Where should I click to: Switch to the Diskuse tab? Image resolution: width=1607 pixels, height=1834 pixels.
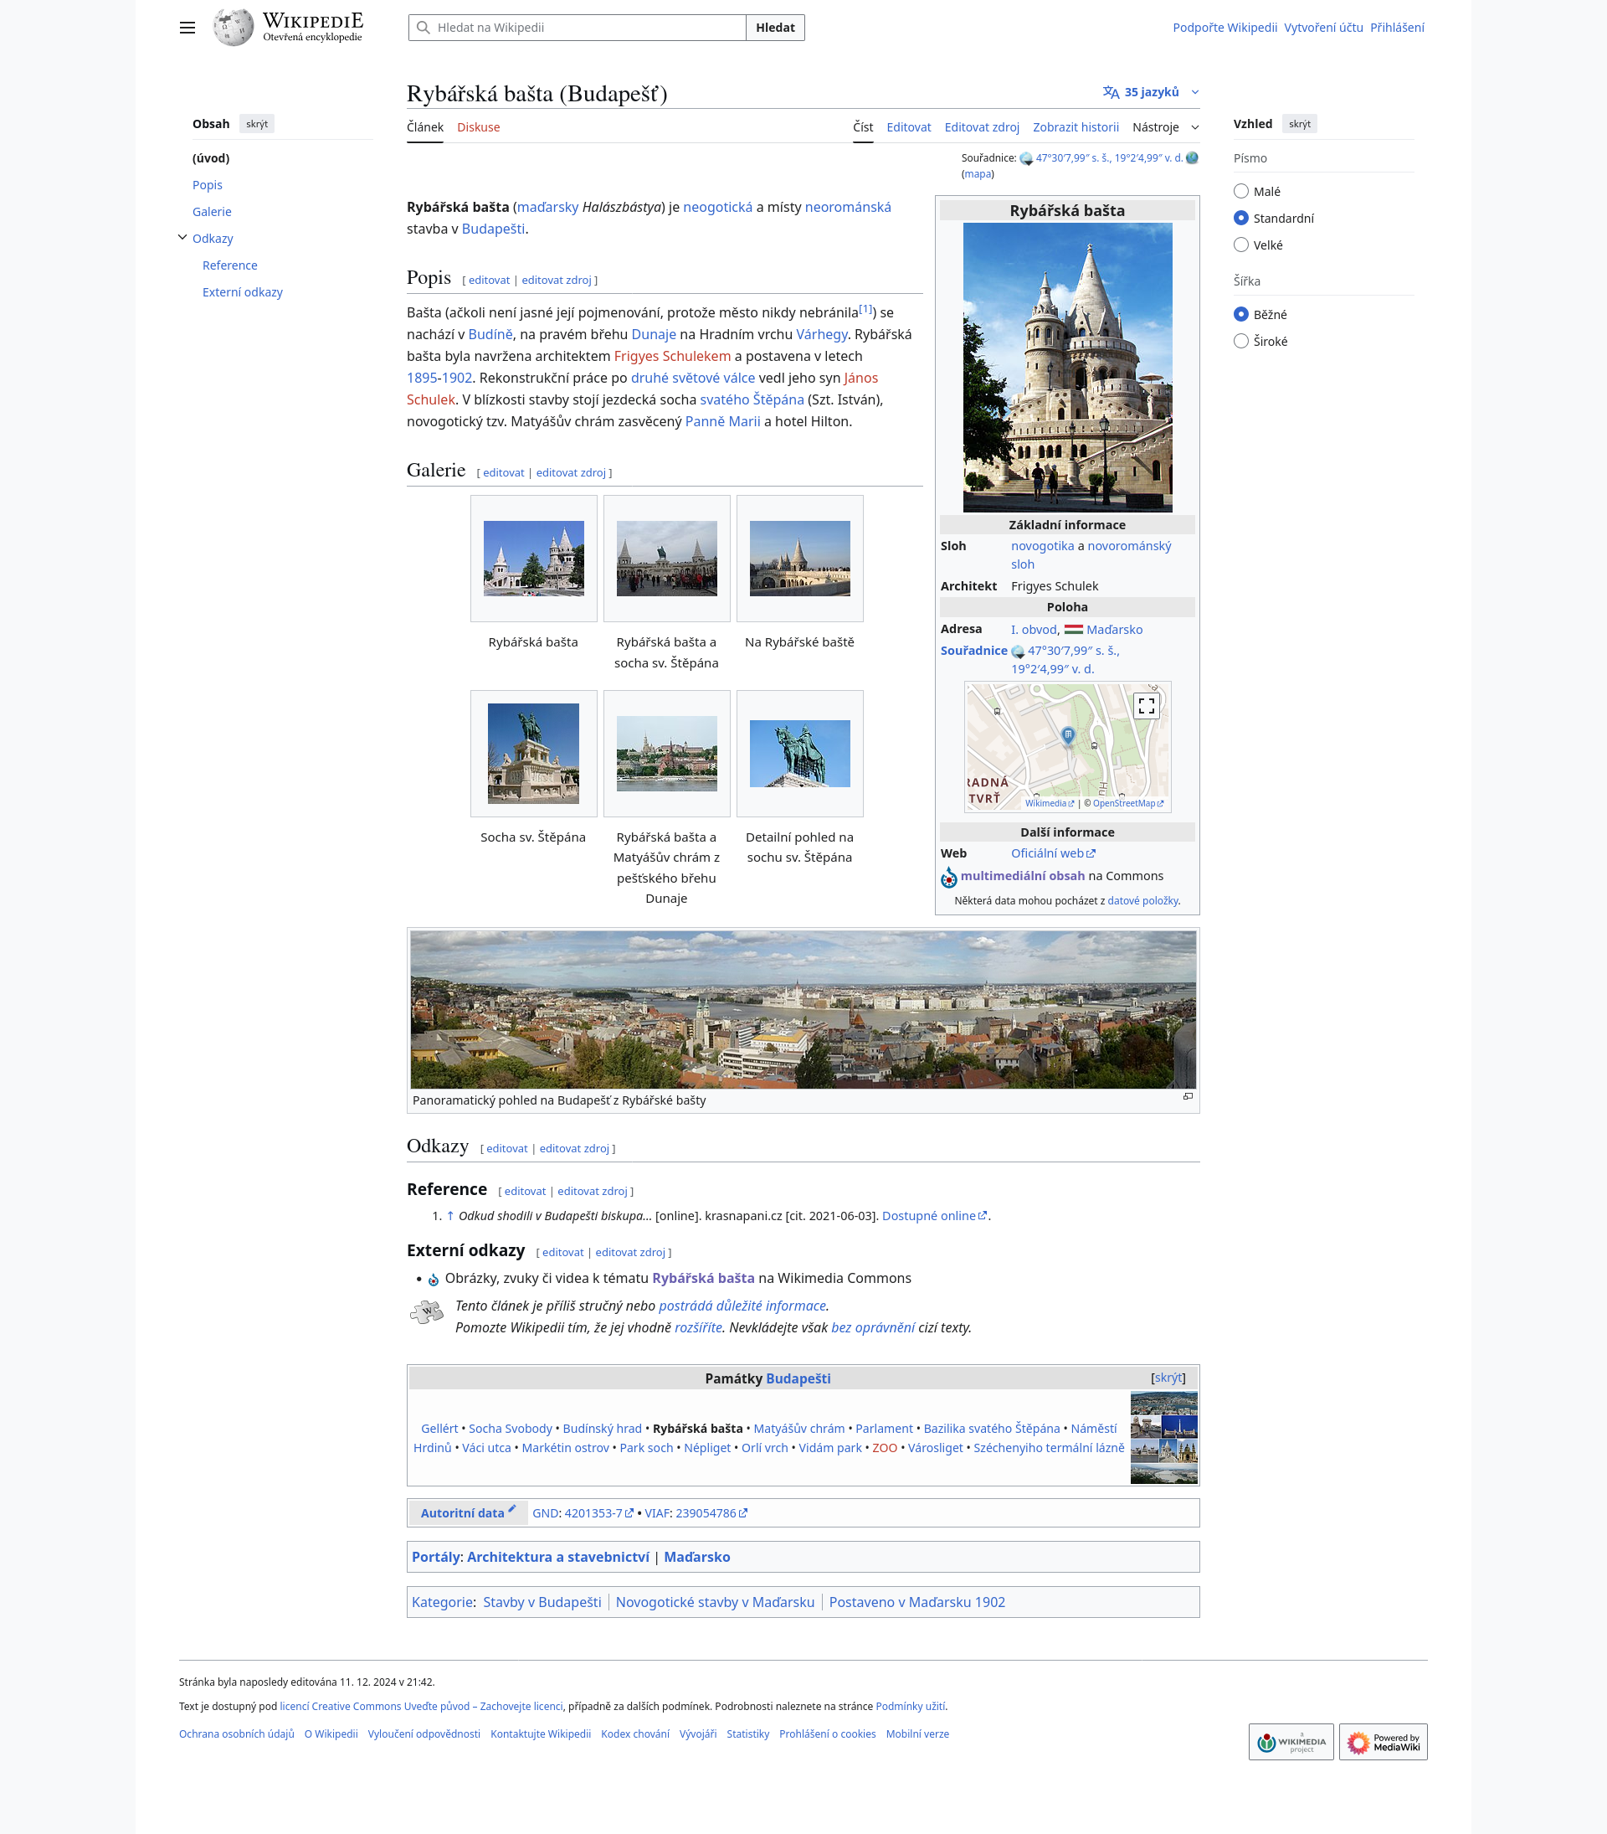point(478,127)
